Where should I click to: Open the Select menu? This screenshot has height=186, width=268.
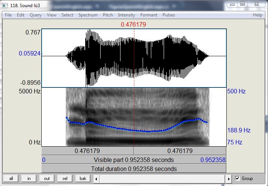pos(67,15)
